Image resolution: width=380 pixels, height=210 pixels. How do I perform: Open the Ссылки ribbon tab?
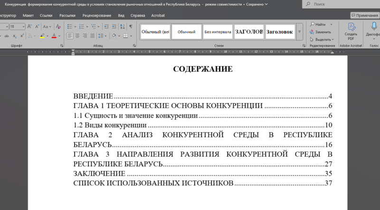click(x=46, y=15)
